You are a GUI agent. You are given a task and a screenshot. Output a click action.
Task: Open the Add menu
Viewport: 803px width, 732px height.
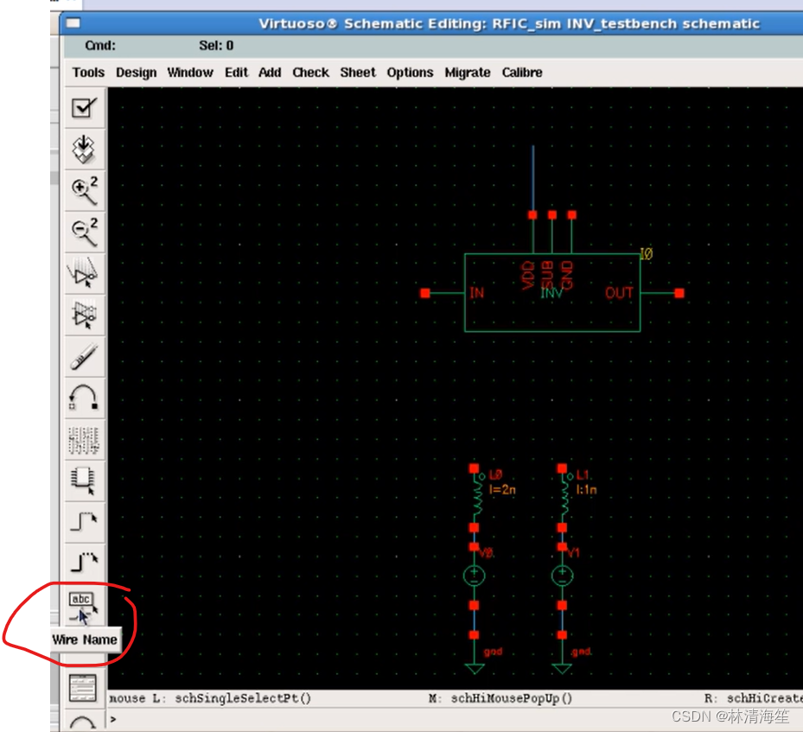coord(270,73)
